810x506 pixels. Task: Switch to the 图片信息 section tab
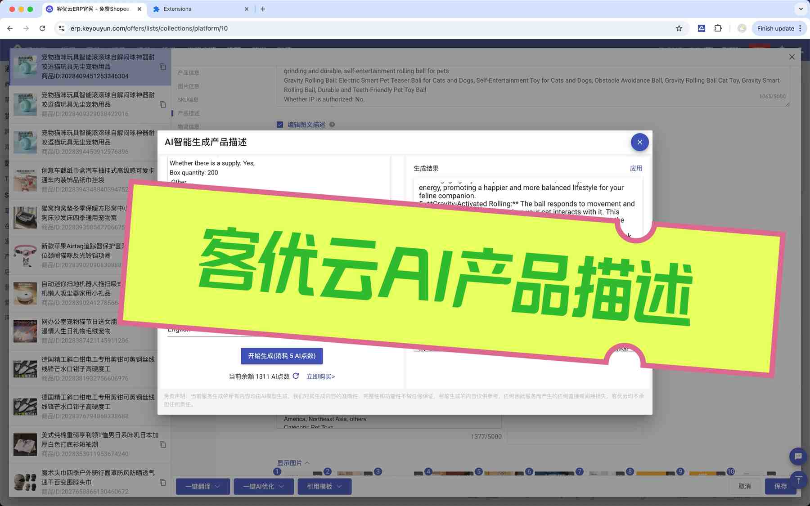[x=188, y=86]
